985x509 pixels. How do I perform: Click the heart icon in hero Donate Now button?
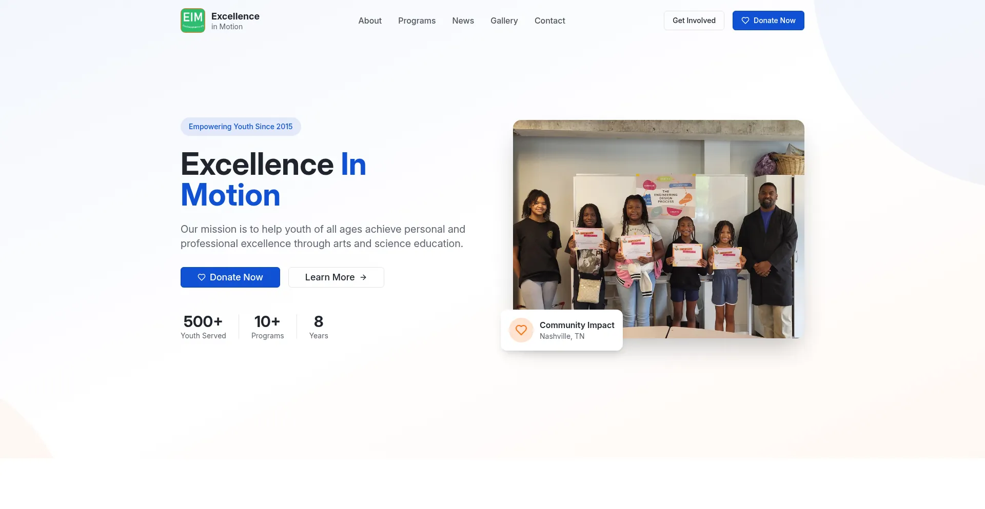(202, 277)
